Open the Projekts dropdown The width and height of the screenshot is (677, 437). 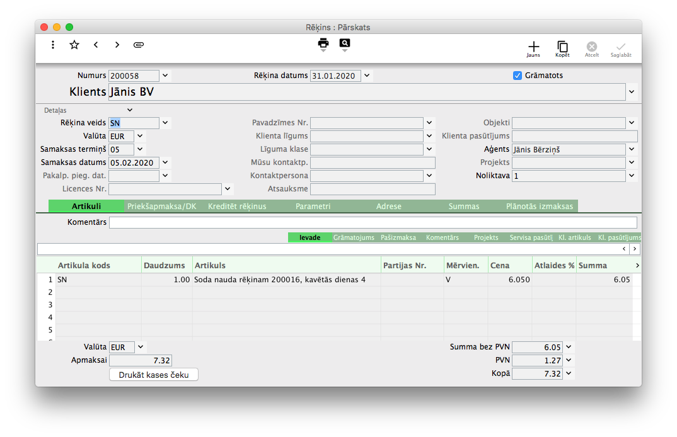pos(632,162)
